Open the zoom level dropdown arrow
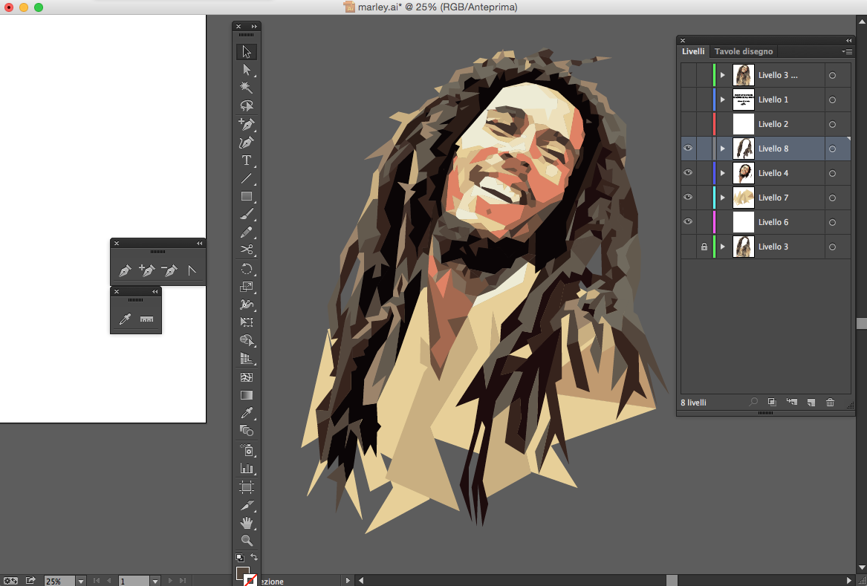The width and height of the screenshot is (867, 586). click(81, 581)
